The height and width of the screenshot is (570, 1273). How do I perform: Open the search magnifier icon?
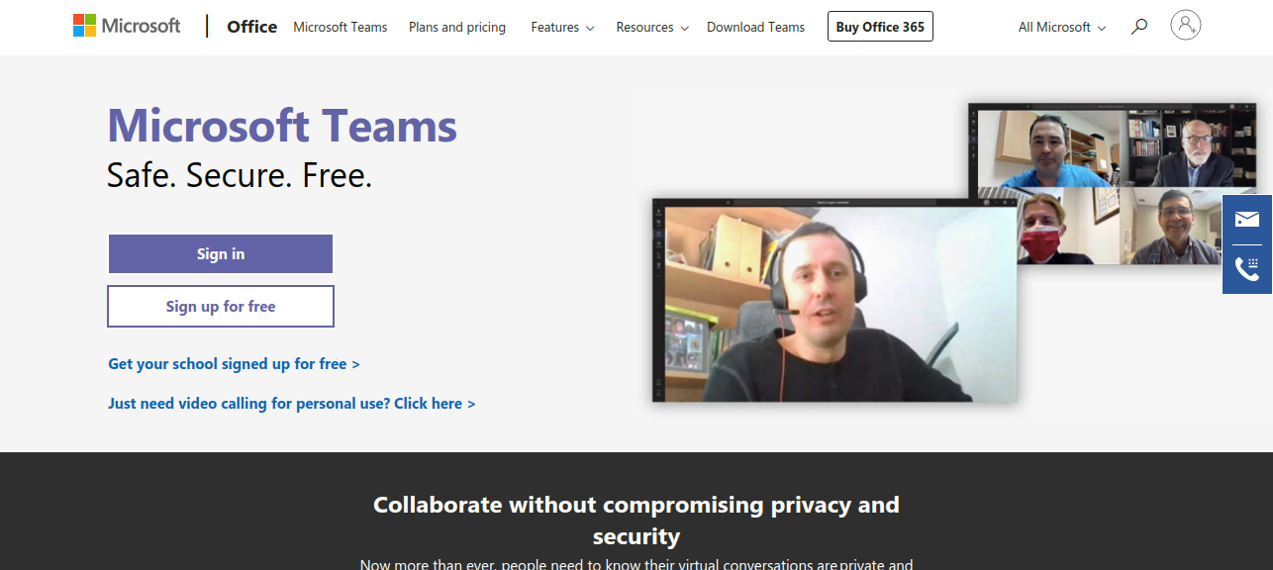1139,27
